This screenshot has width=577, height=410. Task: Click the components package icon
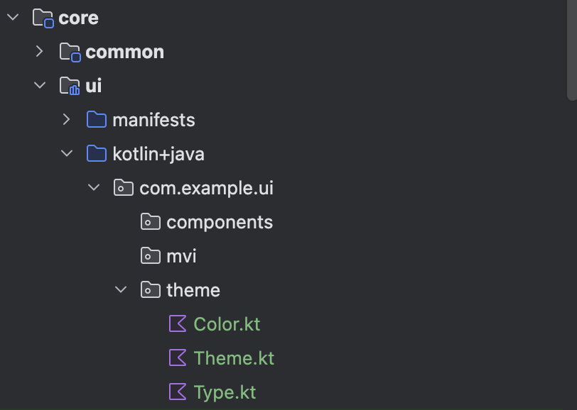(150, 222)
